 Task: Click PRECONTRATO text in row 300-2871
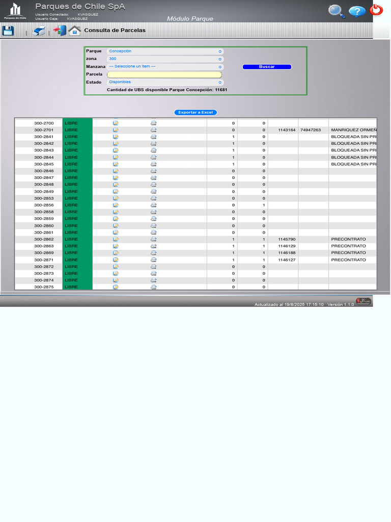[x=348, y=259]
